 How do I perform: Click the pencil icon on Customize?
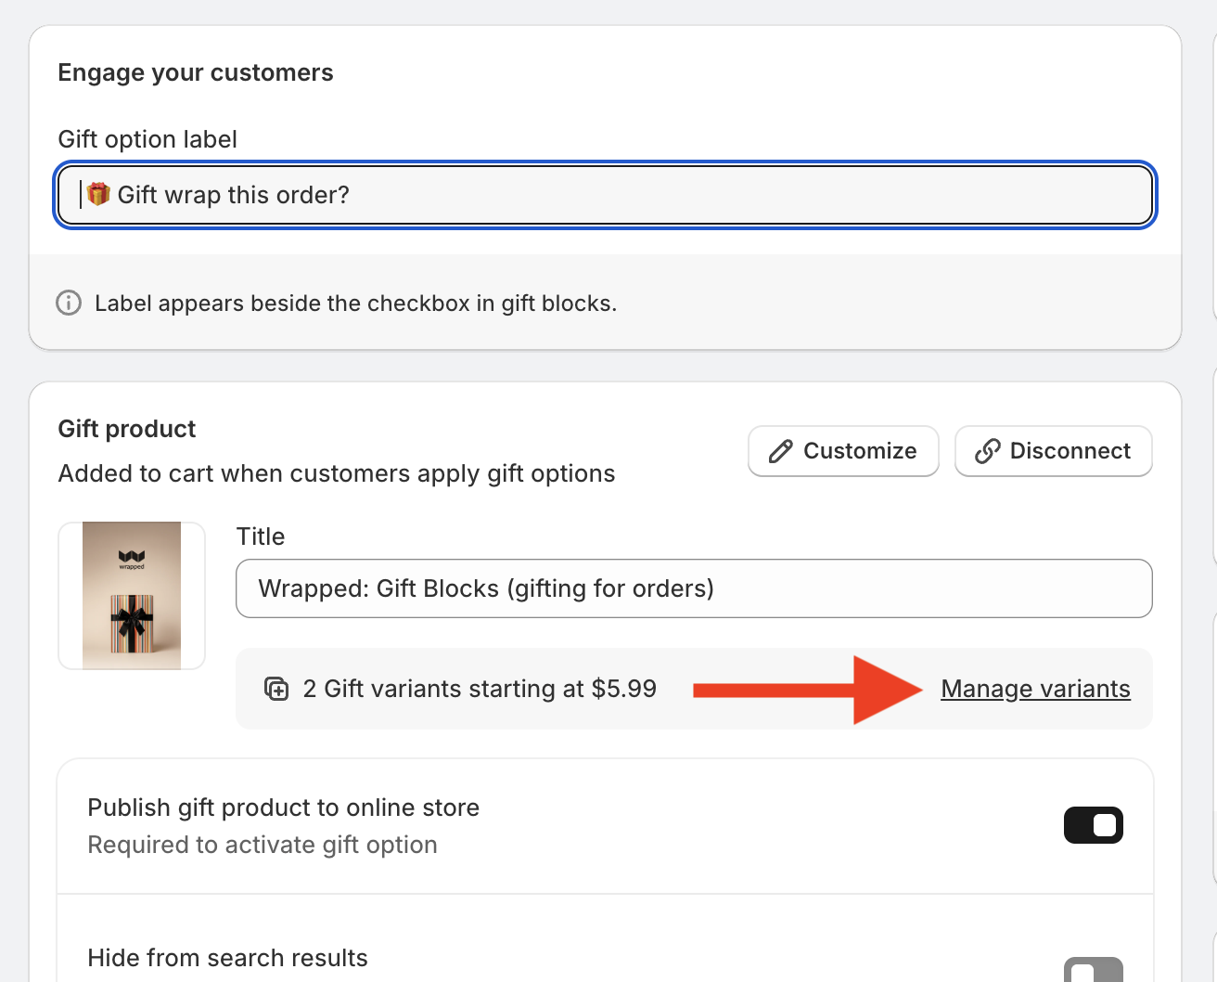click(780, 451)
